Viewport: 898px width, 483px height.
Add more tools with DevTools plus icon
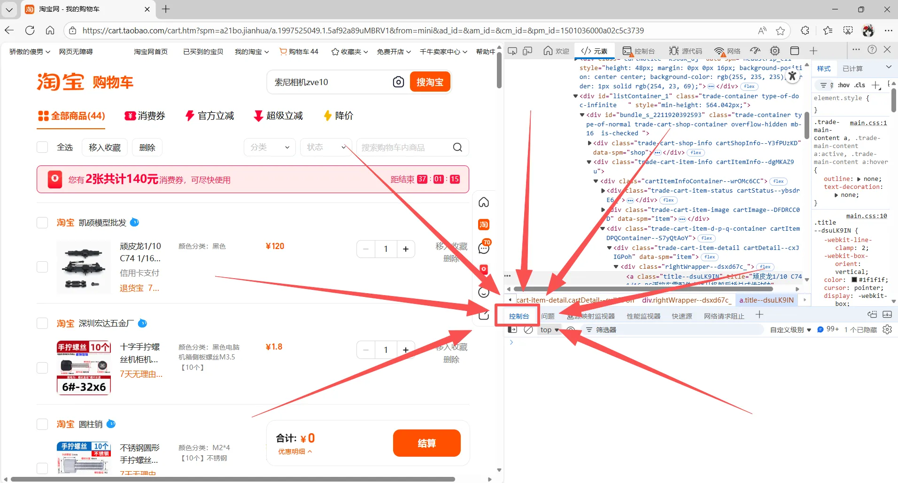813,51
